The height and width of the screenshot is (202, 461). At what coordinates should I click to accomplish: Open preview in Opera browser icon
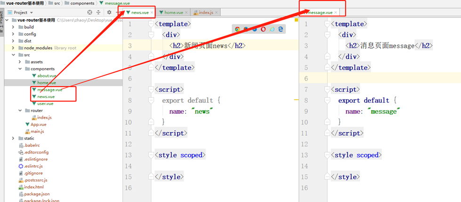click(x=263, y=29)
